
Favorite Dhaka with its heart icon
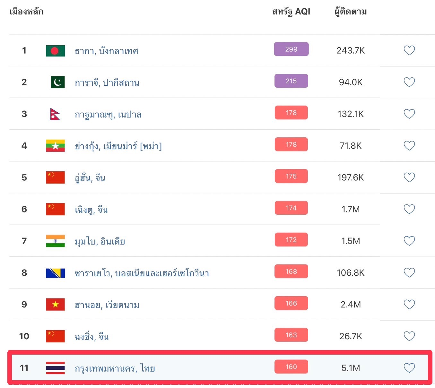coord(409,50)
